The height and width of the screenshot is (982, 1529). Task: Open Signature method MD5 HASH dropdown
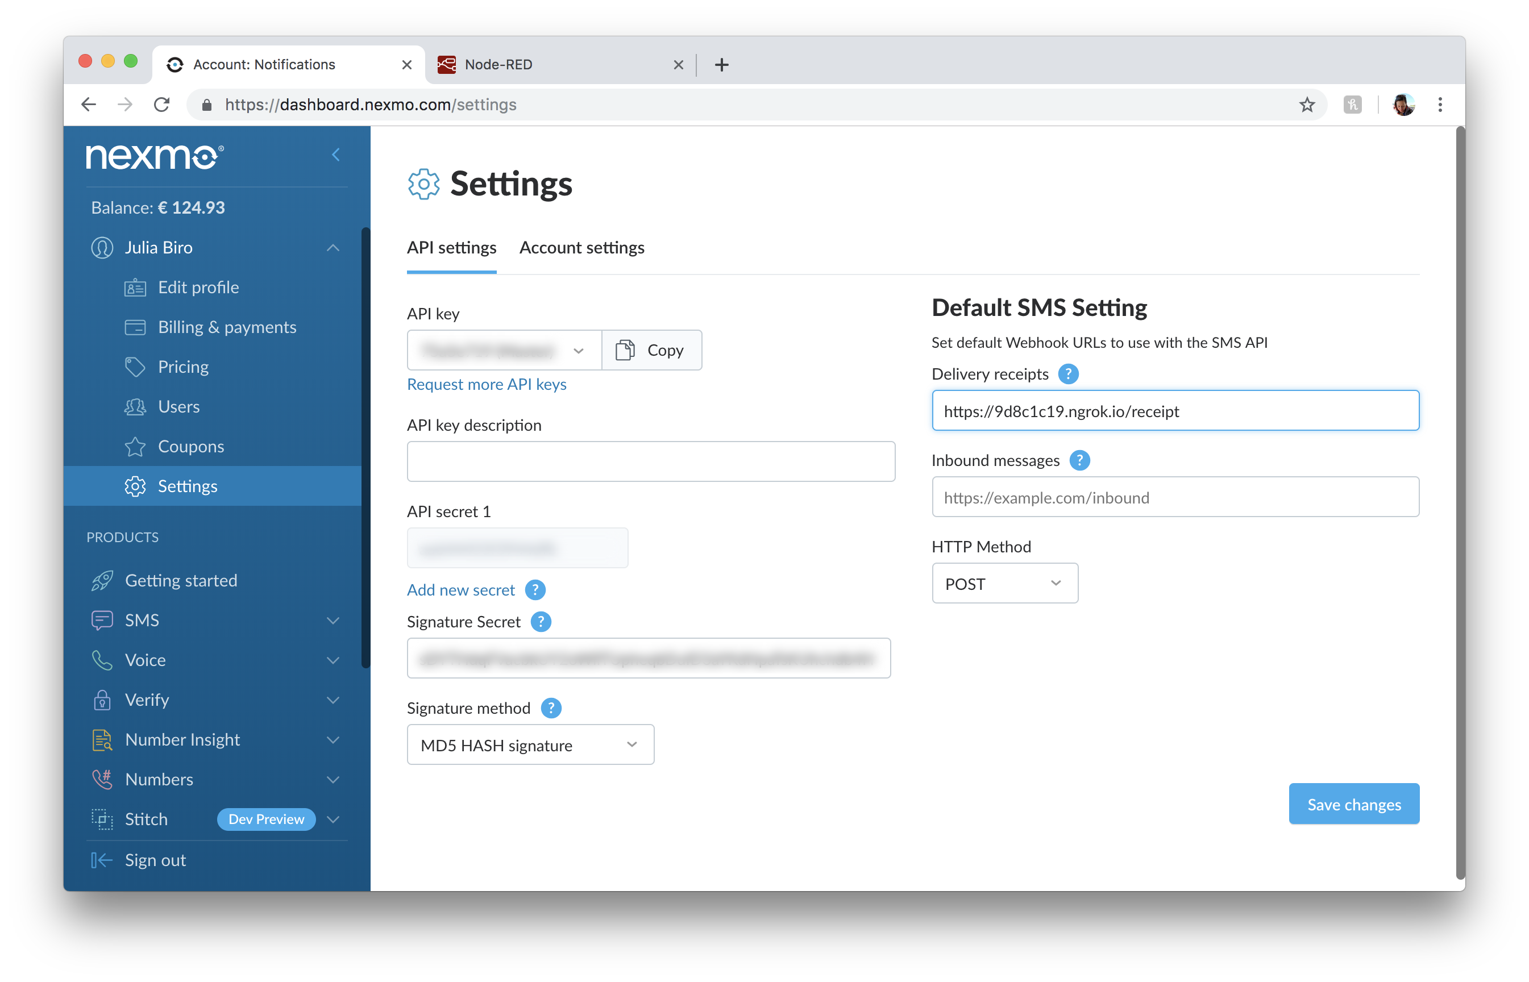pos(530,743)
